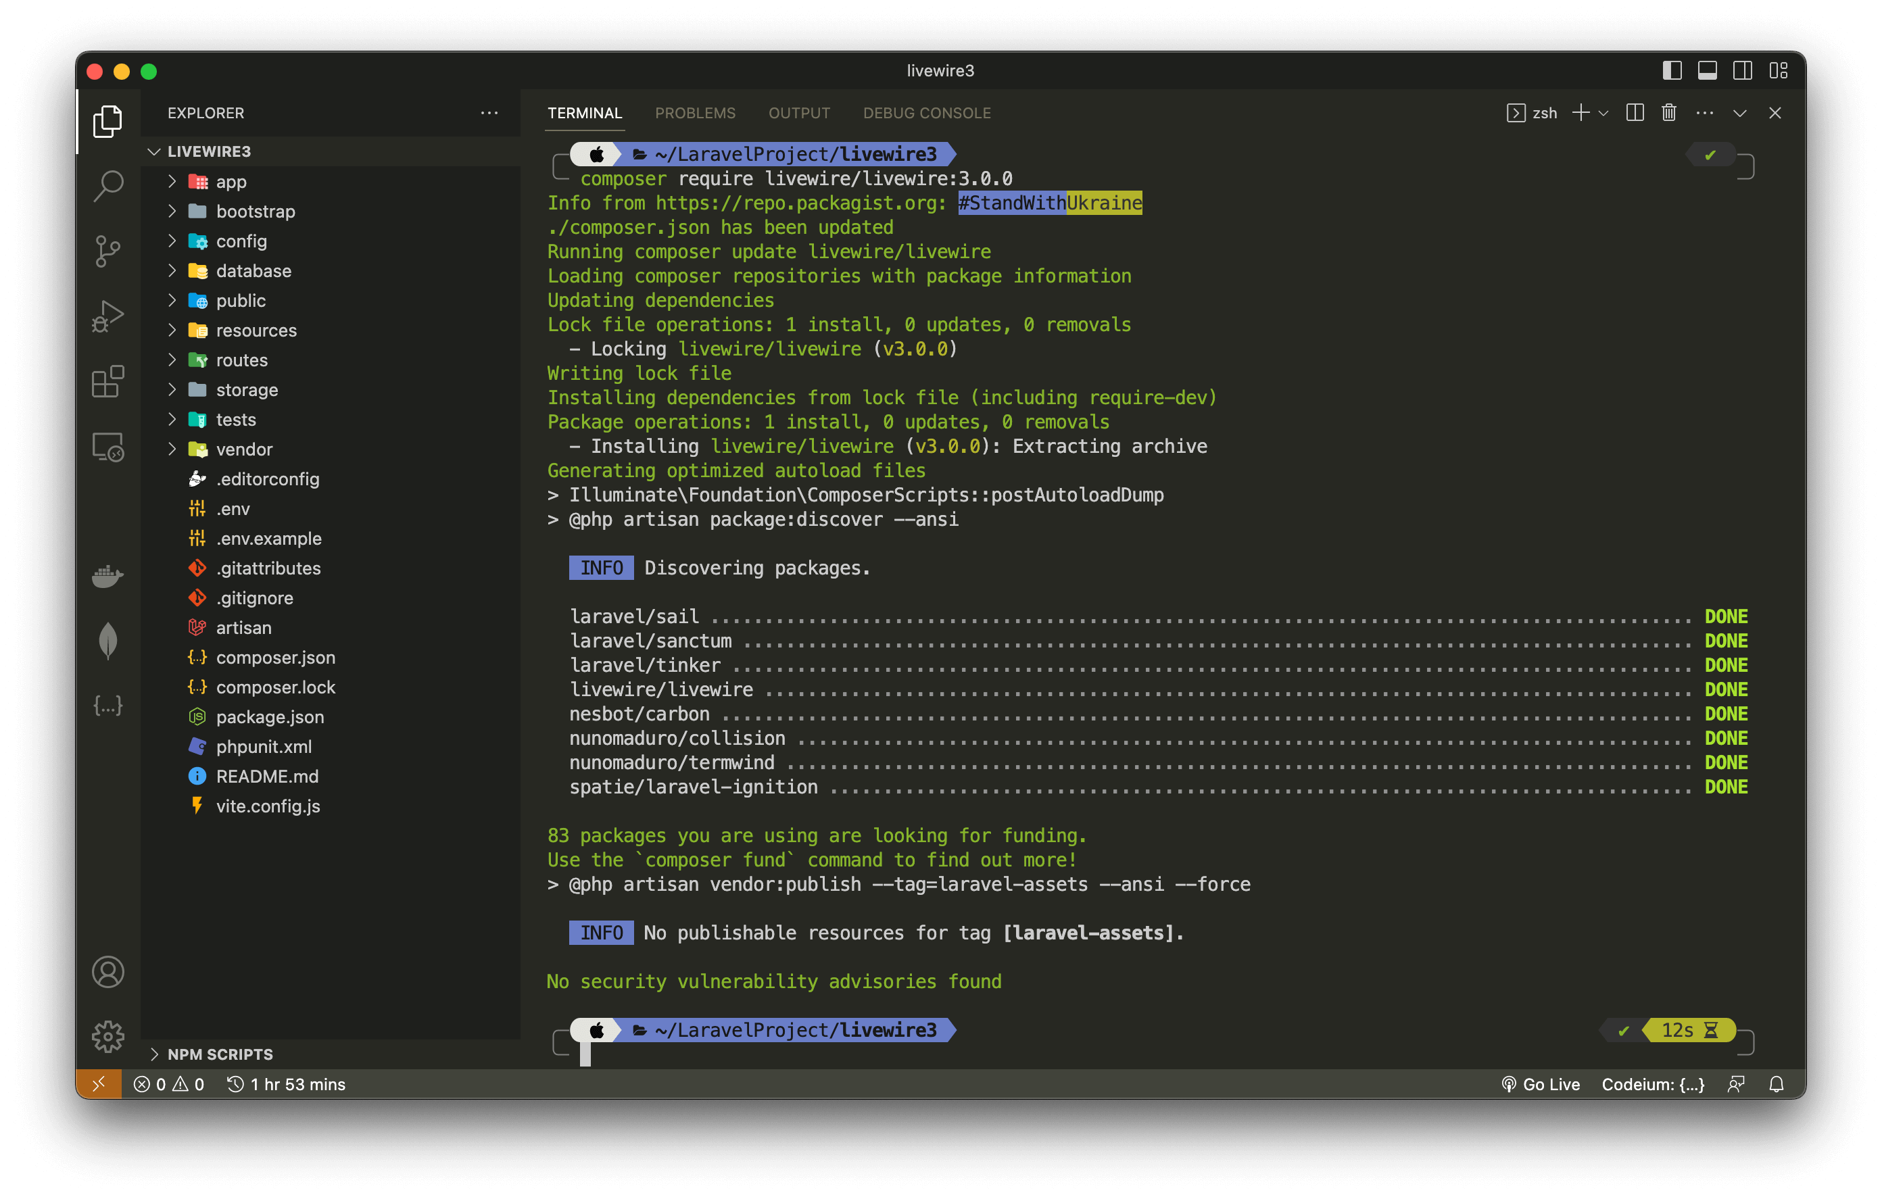The image size is (1882, 1199).
Task: Open Explorer more actions ellipsis
Action: pos(489,113)
